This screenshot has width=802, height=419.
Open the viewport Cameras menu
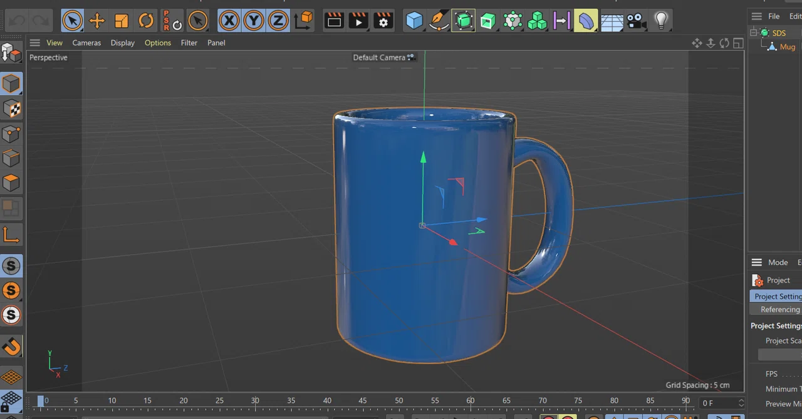pos(86,43)
